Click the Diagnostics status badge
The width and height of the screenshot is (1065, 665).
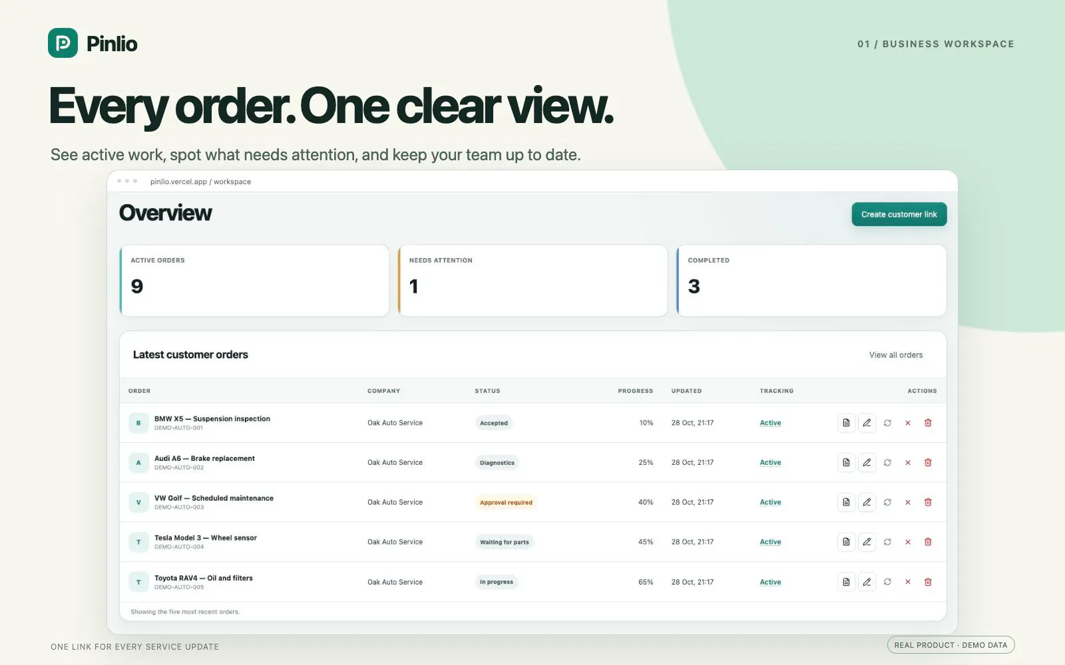coord(497,463)
